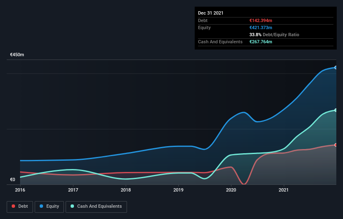Click the Equity row label in tooltip
The height and width of the screenshot is (219, 343).
point(204,27)
